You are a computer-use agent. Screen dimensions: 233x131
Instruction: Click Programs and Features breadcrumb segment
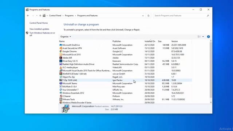[x=87, y=16]
